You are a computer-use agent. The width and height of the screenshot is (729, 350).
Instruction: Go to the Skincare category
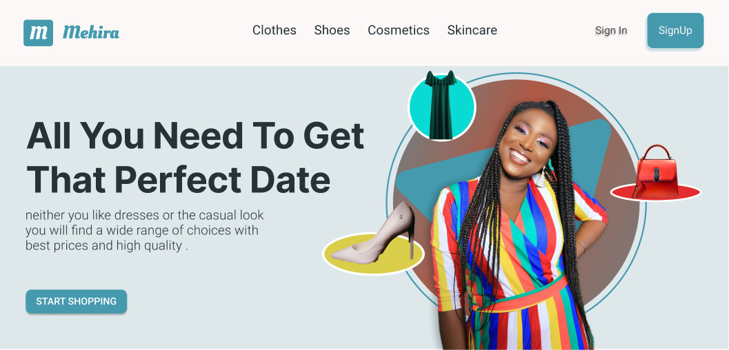[x=472, y=30]
